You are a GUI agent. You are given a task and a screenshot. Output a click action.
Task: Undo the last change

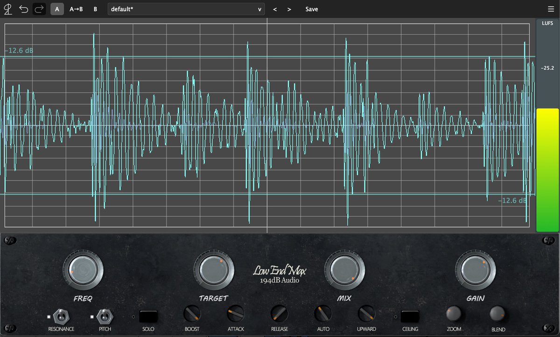pos(24,9)
